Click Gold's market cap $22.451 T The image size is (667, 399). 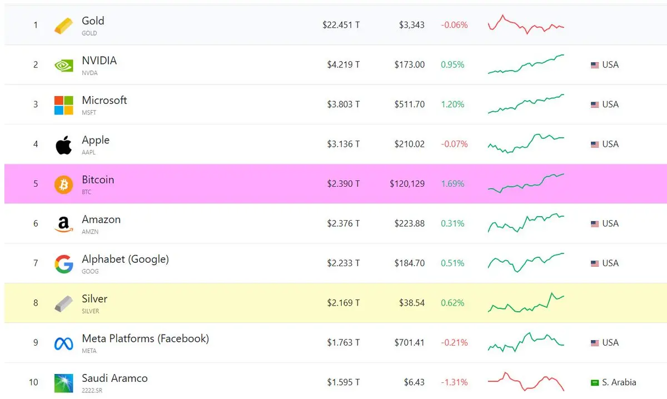pos(341,25)
